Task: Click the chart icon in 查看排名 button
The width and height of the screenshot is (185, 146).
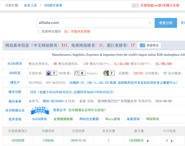Action: pos(142,45)
